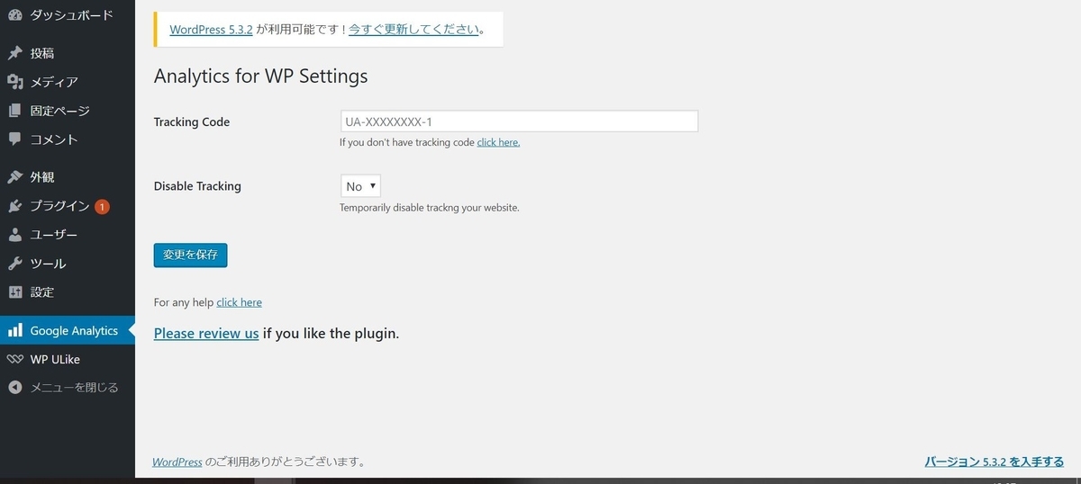Open the Disable Tracking dropdown
1081x484 pixels.
click(360, 186)
